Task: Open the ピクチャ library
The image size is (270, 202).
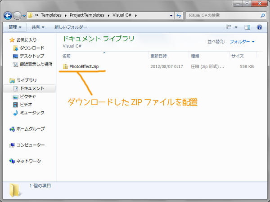Action: [x=28, y=97]
